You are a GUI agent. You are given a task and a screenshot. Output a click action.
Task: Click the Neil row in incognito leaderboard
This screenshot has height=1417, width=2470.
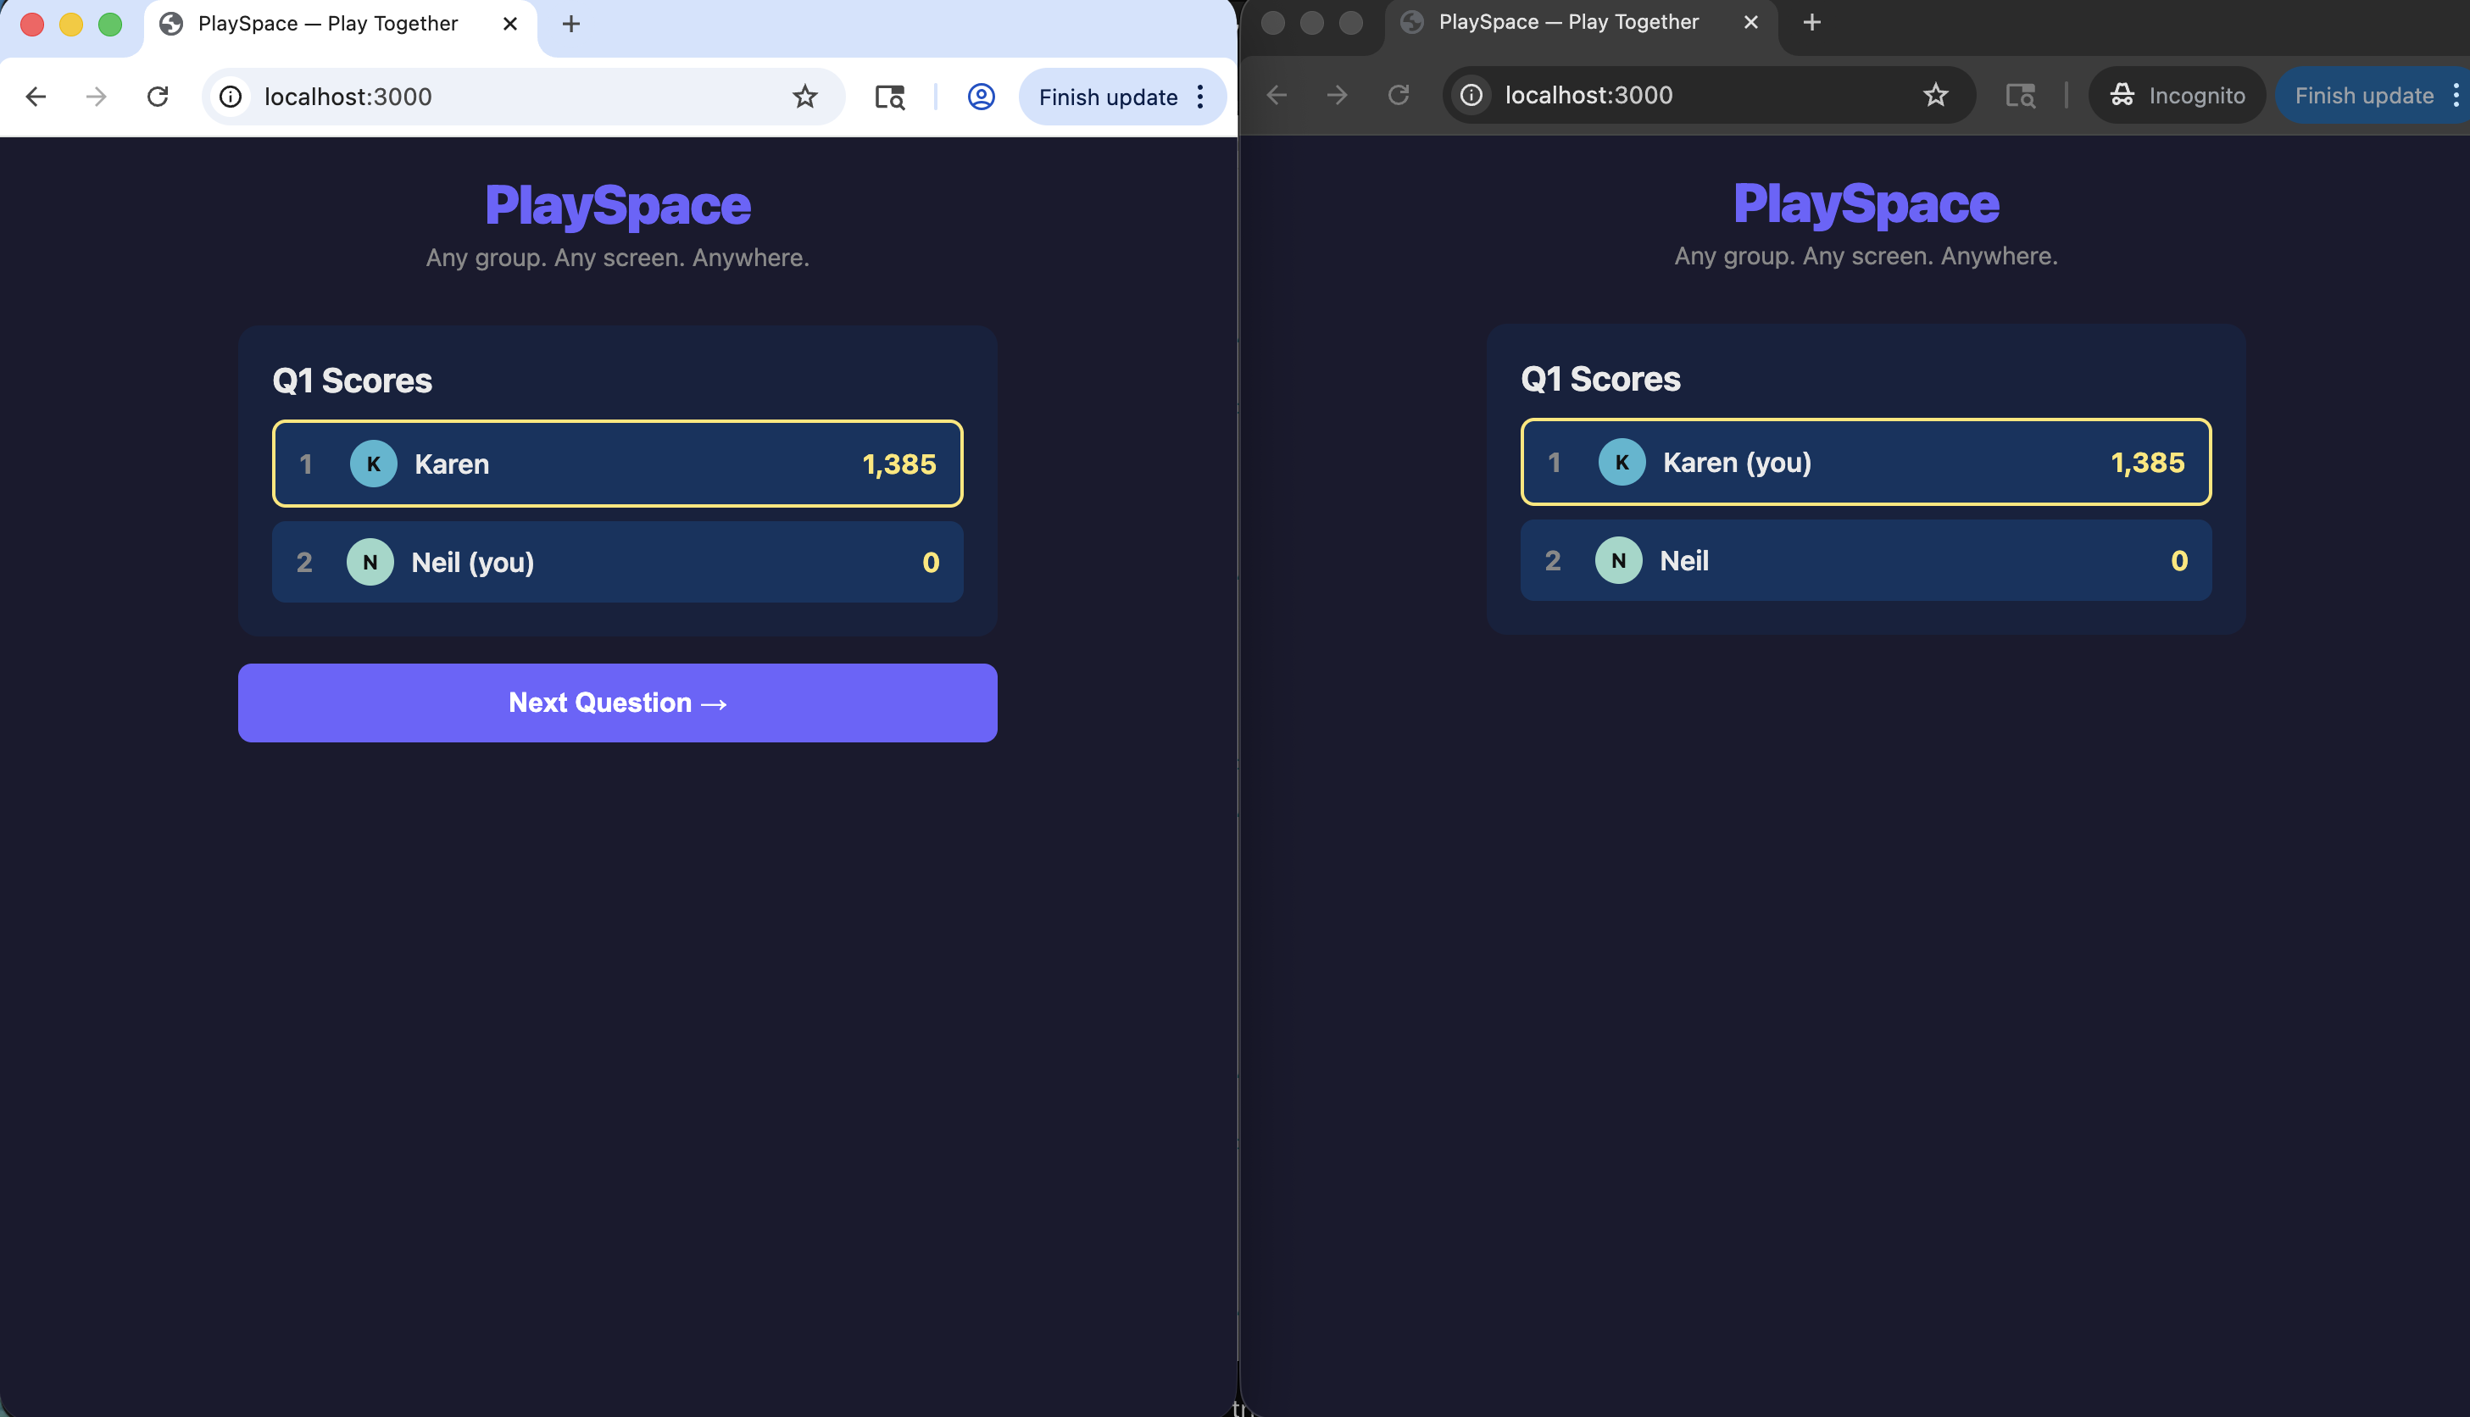[1866, 560]
